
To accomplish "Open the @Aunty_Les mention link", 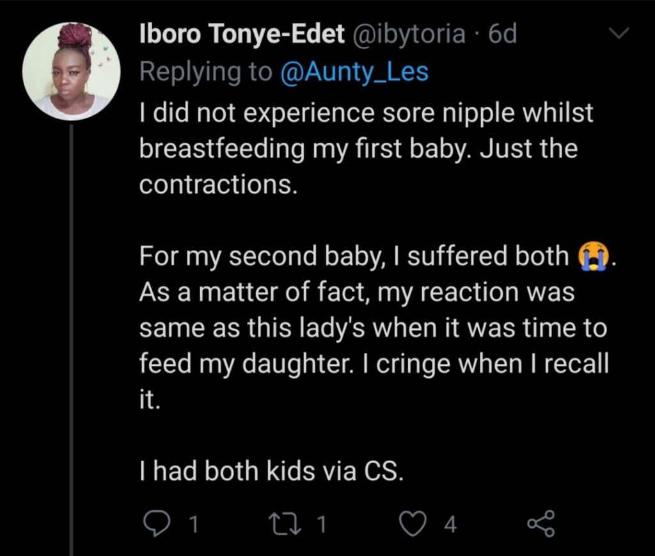I will coord(354,72).
